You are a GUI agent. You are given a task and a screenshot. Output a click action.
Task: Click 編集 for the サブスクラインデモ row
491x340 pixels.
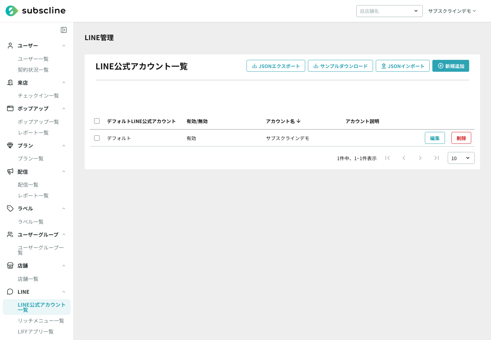click(435, 138)
